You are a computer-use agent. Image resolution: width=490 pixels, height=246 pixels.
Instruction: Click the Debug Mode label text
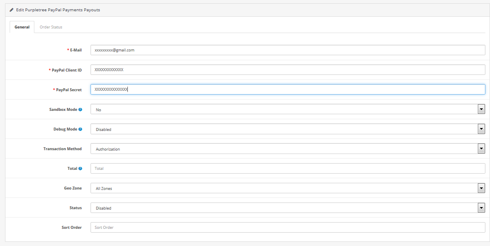click(x=65, y=129)
